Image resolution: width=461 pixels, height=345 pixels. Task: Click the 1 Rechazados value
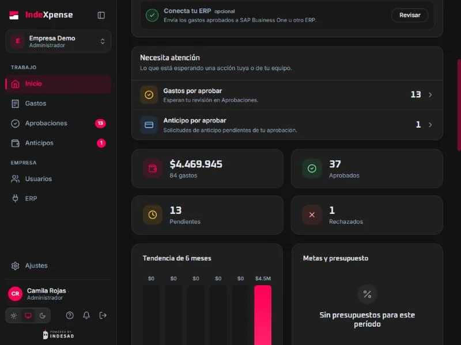[x=332, y=210]
